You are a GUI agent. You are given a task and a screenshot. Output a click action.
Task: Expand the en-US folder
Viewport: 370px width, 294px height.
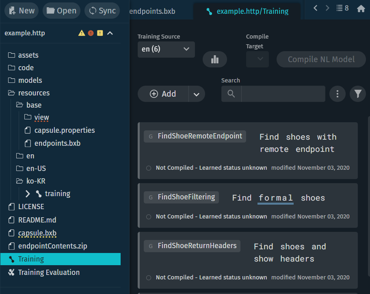coord(31,169)
